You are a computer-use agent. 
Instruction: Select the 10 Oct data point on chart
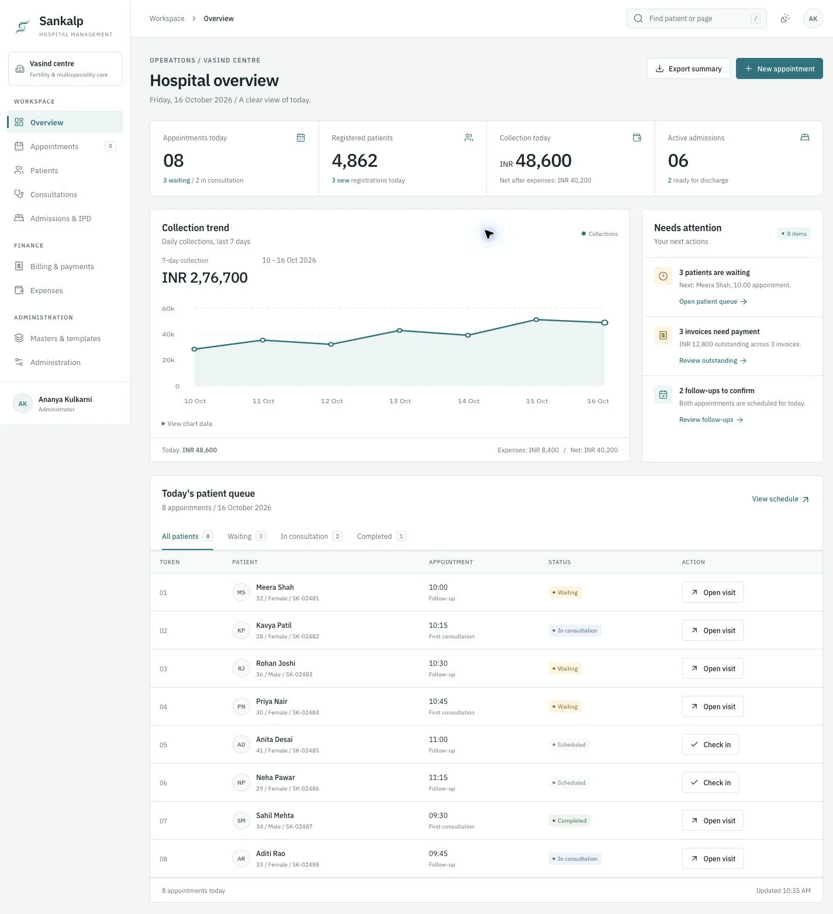[195, 349]
